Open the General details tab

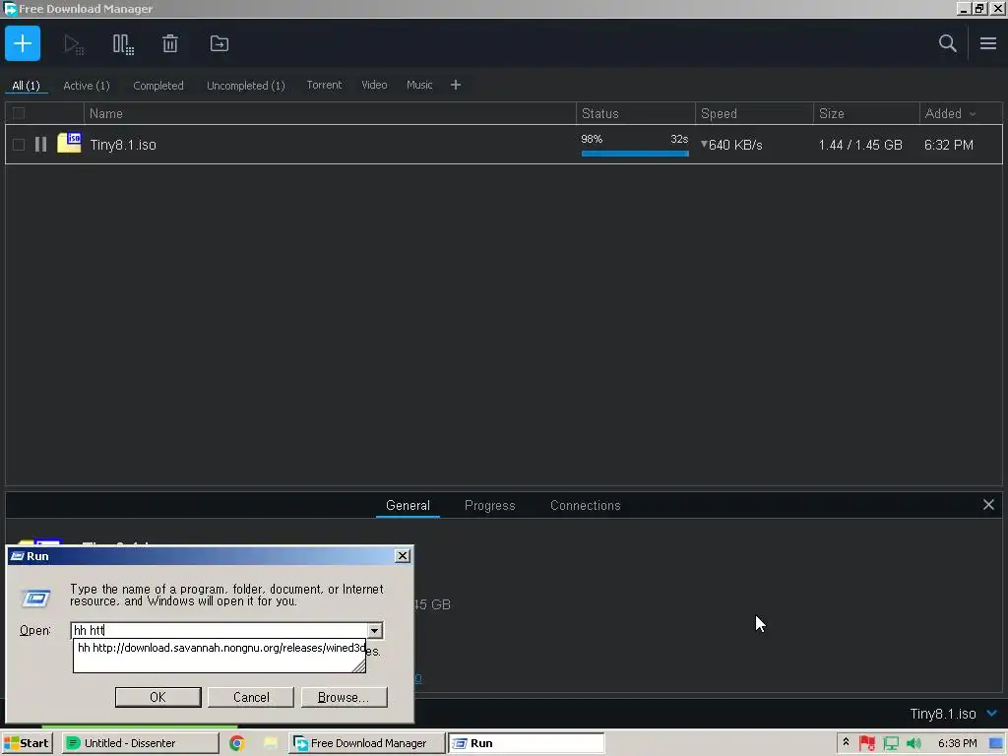[x=408, y=505]
